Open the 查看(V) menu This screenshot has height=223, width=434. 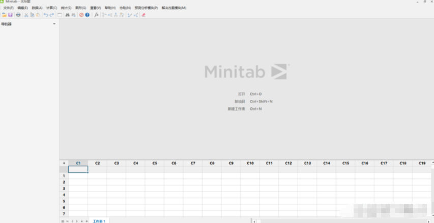pyautogui.click(x=96, y=8)
